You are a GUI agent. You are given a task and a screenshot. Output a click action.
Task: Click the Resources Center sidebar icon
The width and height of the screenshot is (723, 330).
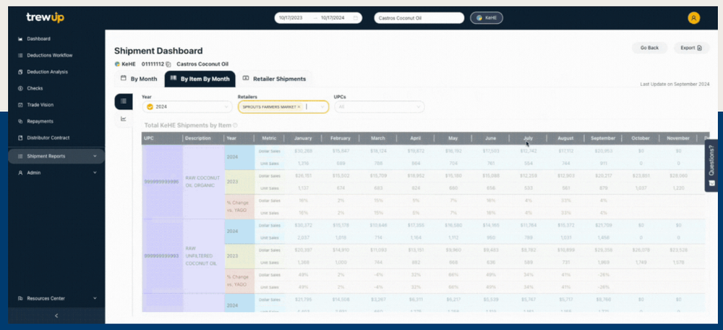(x=20, y=298)
